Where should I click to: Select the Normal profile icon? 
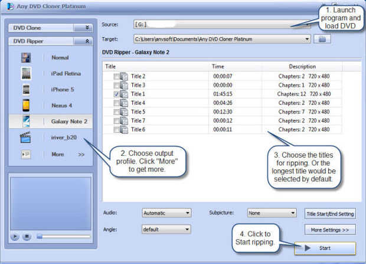[26, 57]
